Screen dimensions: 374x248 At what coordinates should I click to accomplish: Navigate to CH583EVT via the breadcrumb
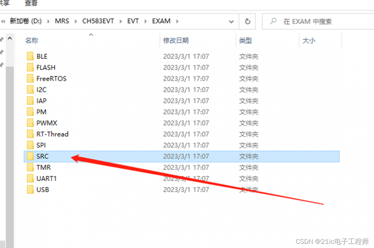click(98, 21)
